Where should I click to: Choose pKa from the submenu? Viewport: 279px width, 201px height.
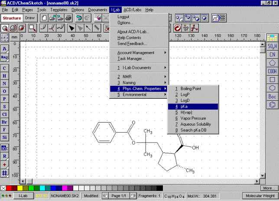pos(193,107)
